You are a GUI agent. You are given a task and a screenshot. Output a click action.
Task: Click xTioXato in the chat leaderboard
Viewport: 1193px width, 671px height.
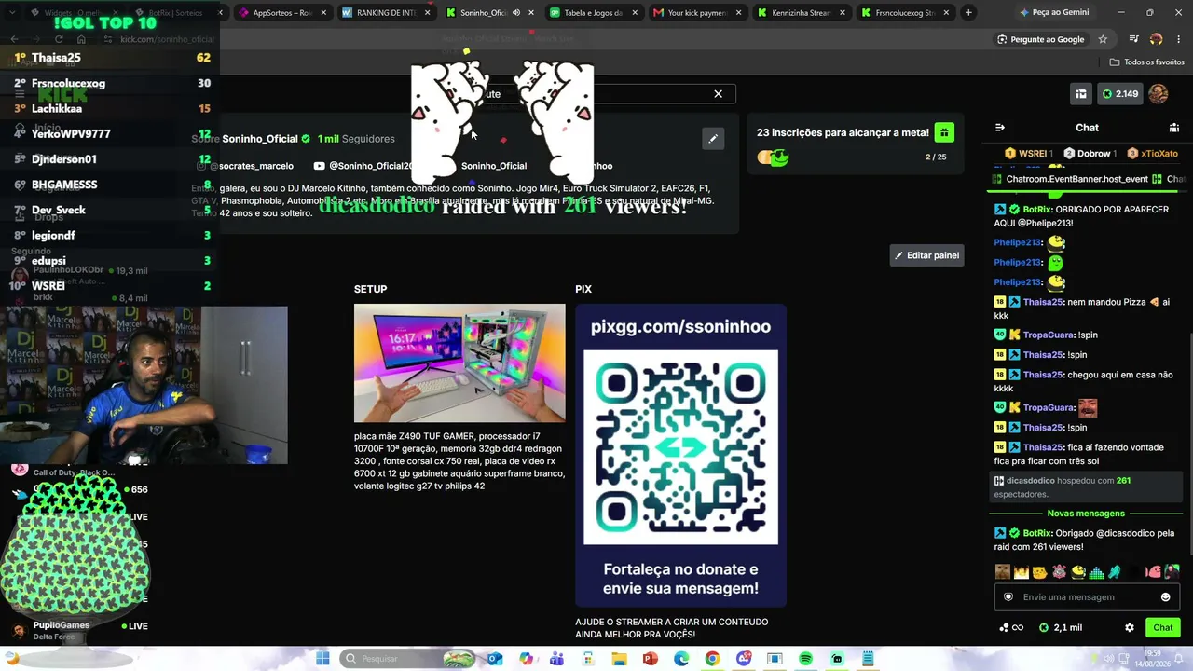click(1153, 154)
